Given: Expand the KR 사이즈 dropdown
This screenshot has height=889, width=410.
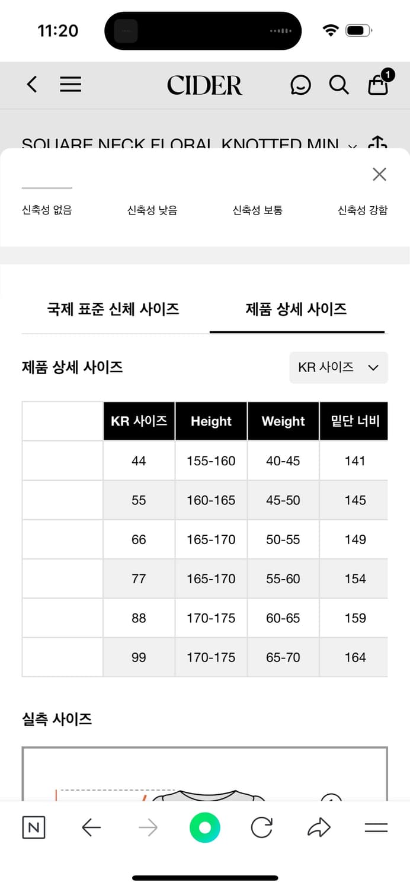Looking at the screenshot, I should (338, 367).
